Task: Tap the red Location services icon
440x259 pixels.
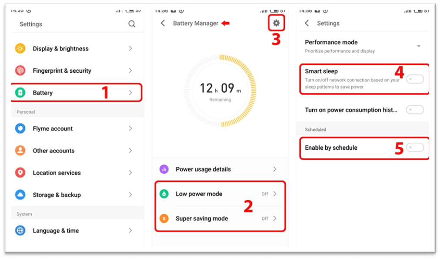Action: [20, 173]
